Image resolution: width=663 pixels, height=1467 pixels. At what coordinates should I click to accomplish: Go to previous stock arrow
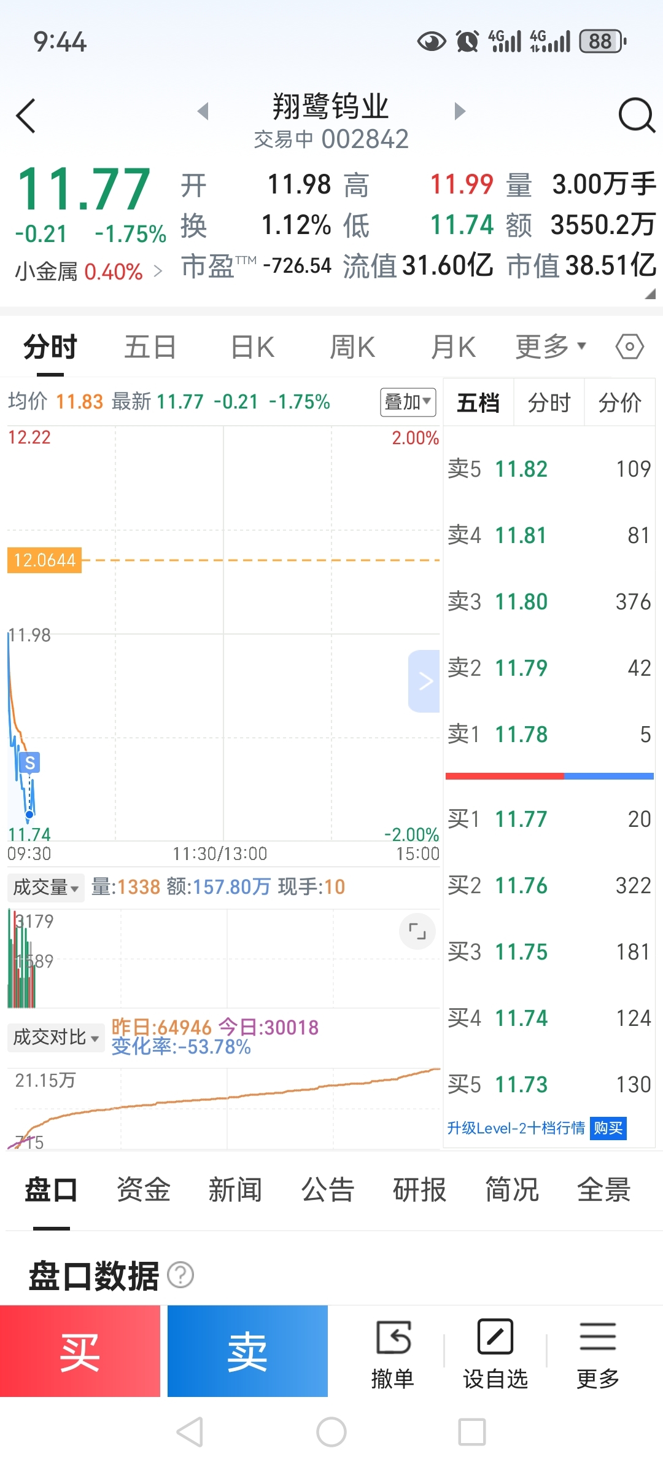[x=203, y=111]
